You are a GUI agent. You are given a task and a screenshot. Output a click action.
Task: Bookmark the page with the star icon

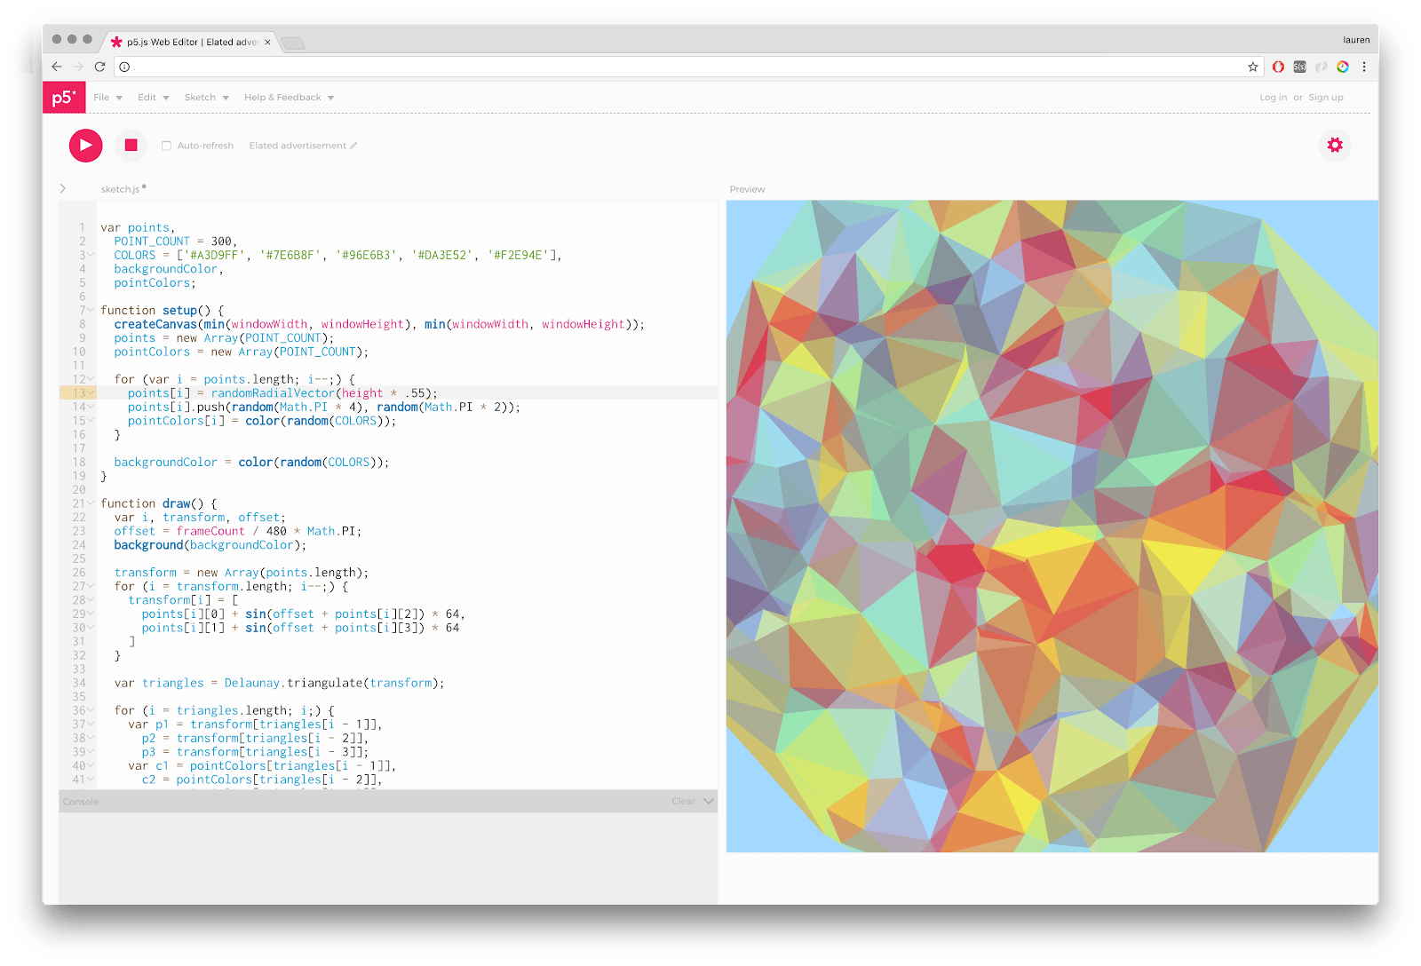[x=1252, y=66]
